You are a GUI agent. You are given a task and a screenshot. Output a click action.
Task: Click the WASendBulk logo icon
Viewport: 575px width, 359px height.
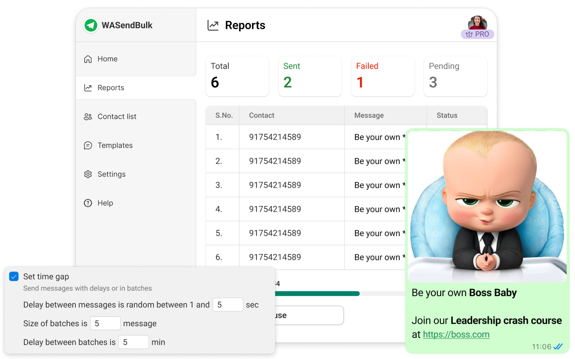(x=91, y=25)
